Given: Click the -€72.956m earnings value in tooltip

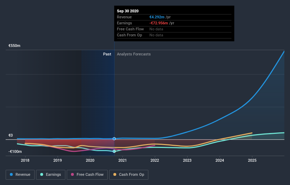Looking at the screenshot, I should 159,23.
